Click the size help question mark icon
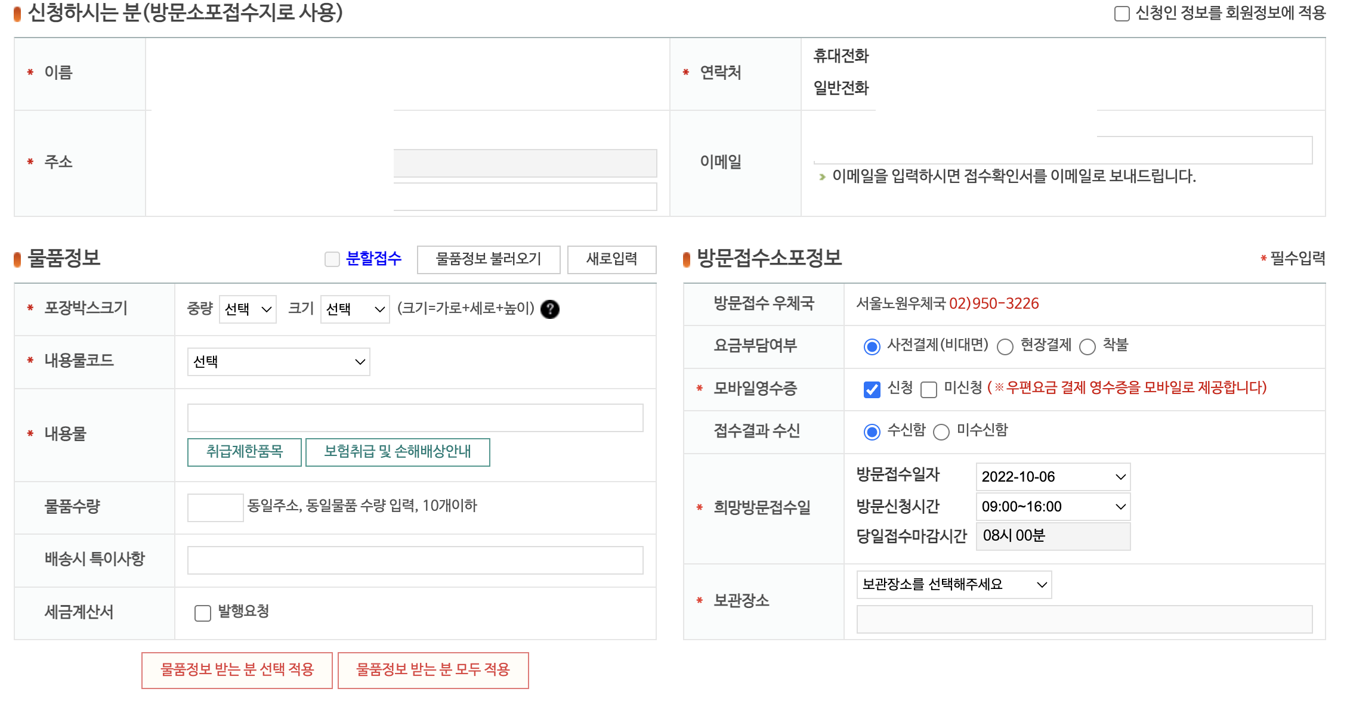 click(x=549, y=309)
